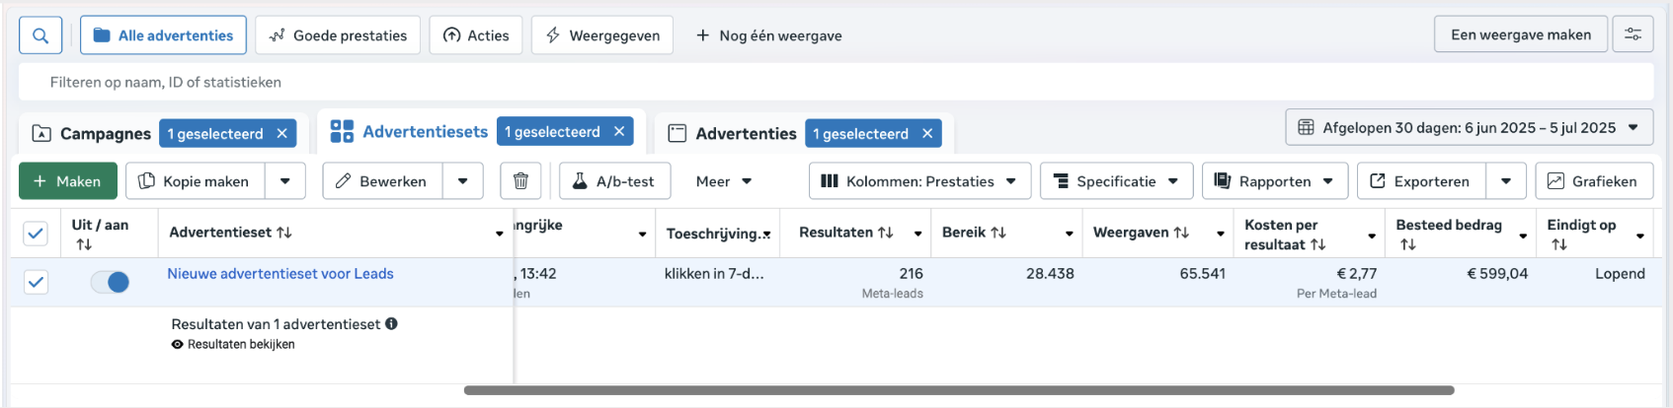Click the € 2,77 cost value
The width and height of the screenshot is (1673, 408).
pyautogui.click(x=1356, y=274)
